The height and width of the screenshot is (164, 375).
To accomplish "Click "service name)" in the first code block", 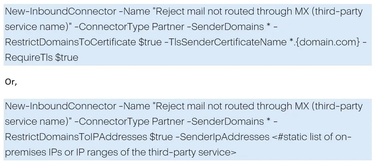I will click(38, 27).
